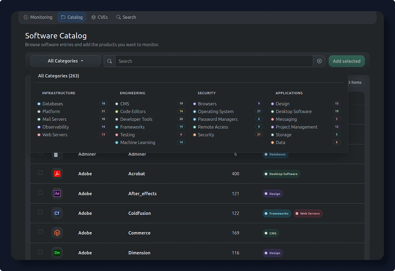This screenshot has height=271, width=395.
Task: Check the Adobe Commerce row checkbox
Action: tap(40, 232)
